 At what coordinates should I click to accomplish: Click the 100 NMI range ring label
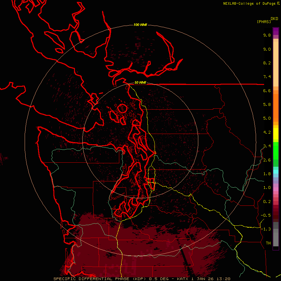[140, 25]
